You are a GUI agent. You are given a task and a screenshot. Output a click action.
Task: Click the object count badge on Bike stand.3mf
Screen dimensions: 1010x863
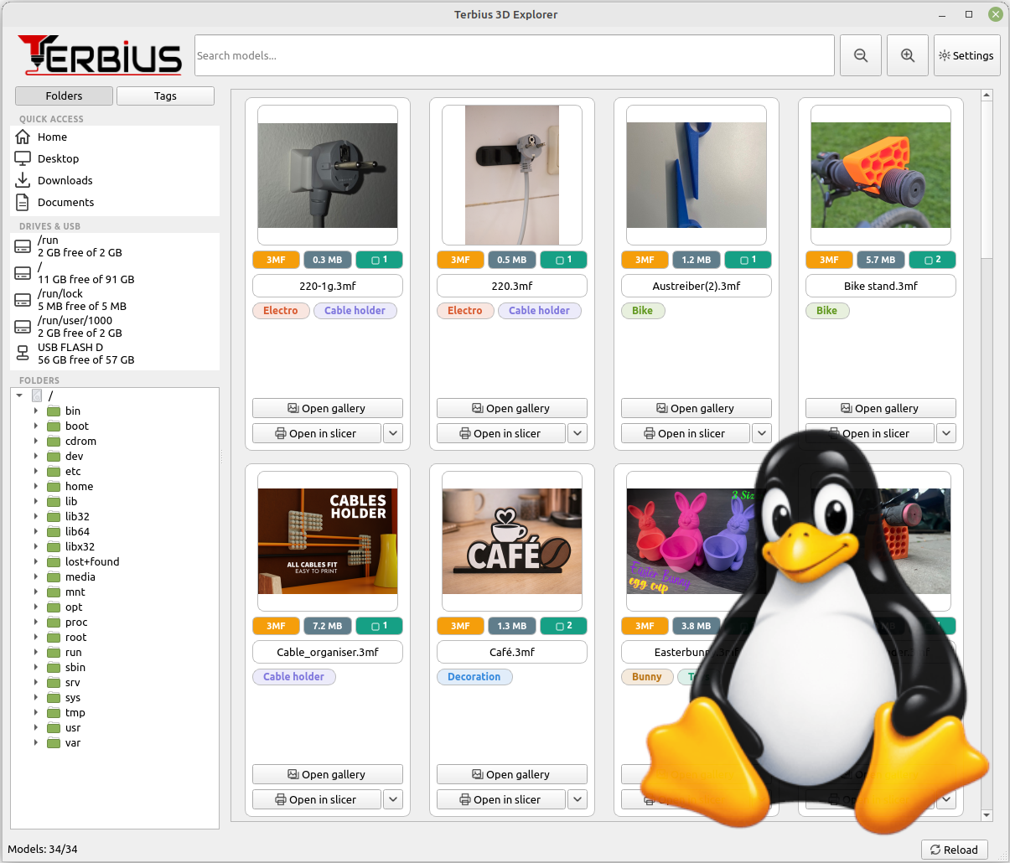(x=932, y=260)
